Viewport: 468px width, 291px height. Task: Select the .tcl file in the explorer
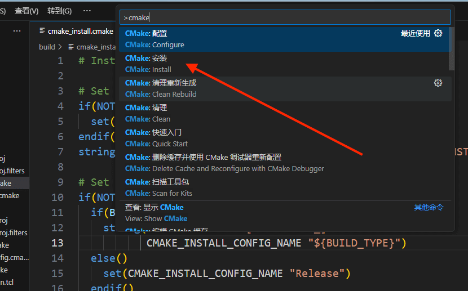pyautogui.click(x=6, y=282)
